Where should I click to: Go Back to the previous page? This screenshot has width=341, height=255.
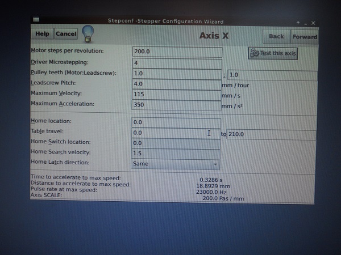tap(276, 36)
